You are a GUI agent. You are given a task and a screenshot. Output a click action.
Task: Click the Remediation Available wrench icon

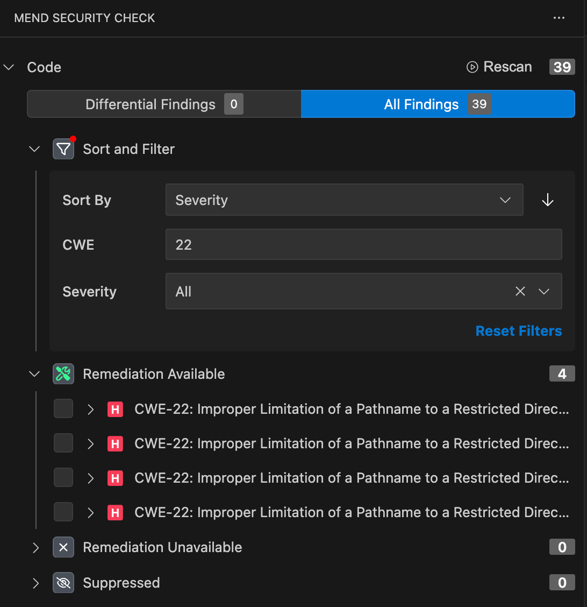(x=63, y=374)
